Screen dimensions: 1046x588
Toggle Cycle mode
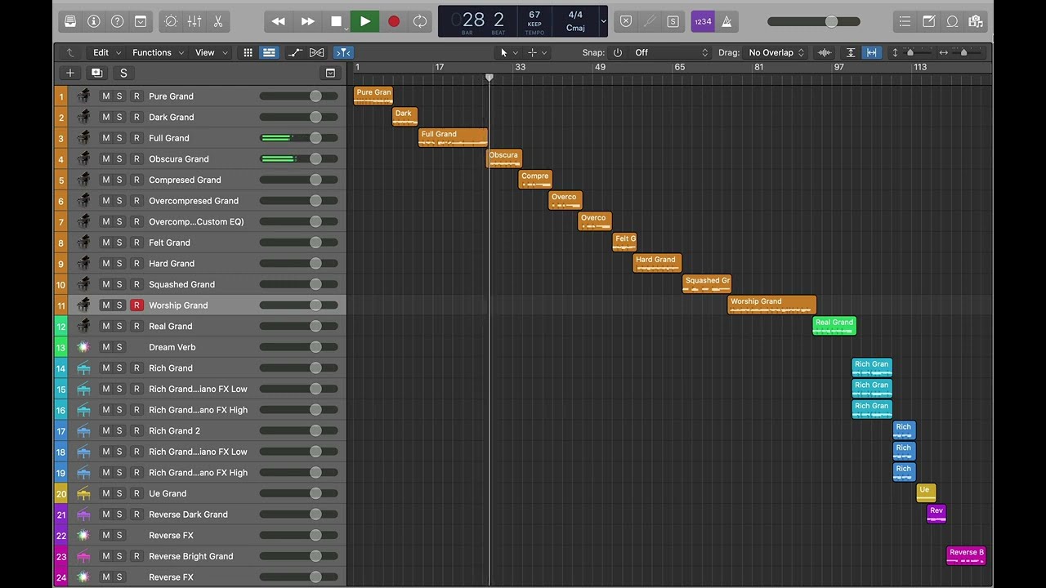pos(420,21)
